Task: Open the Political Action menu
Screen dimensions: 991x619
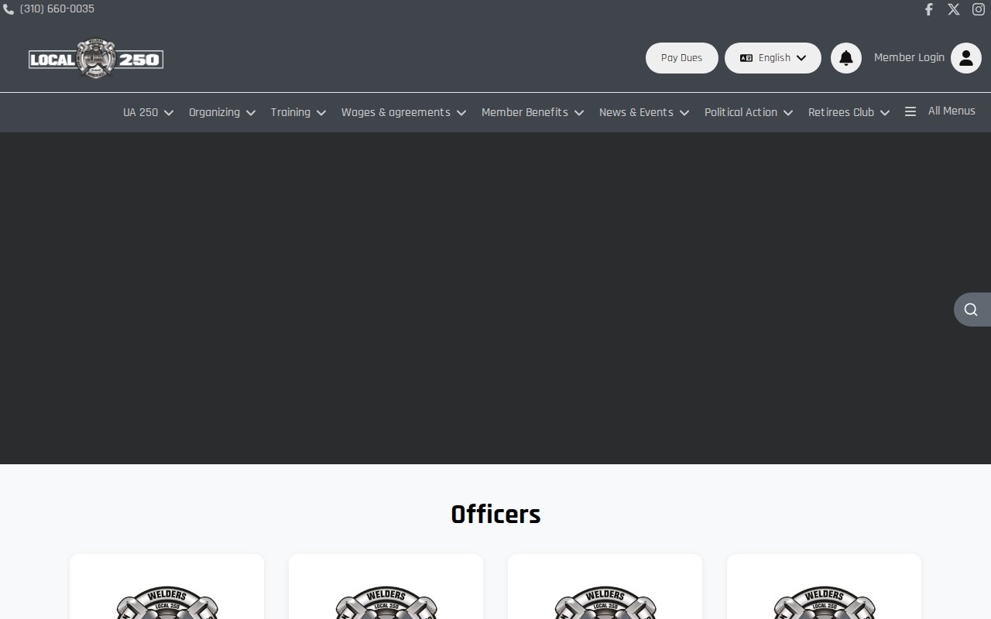Action: pyautogui.click(x=748, y=112)
